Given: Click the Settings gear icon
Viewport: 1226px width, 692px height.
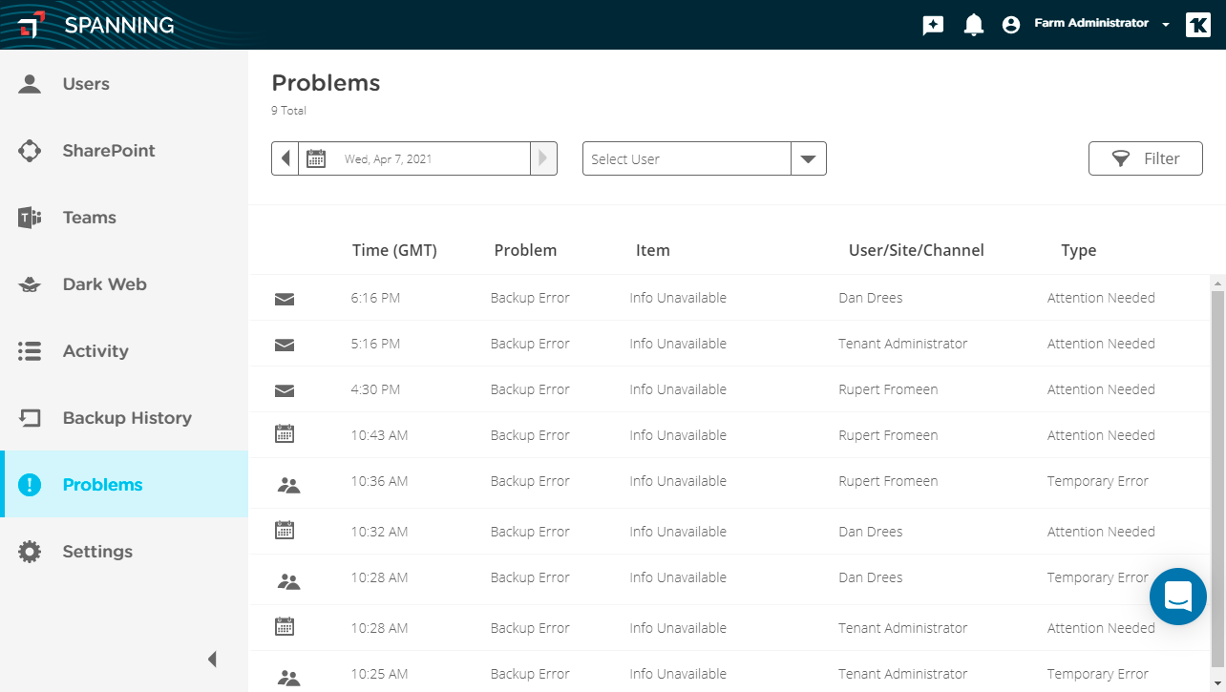Looking at the screenshot, I should 30,552.
